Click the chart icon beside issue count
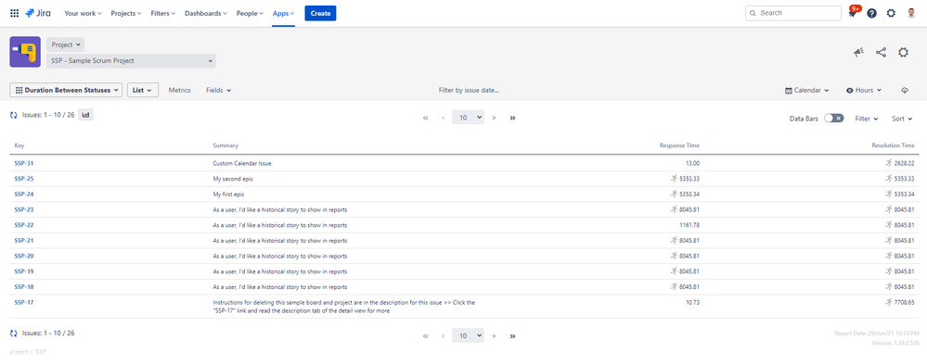Viewport: 927px width, 364px height. point(85,115)
